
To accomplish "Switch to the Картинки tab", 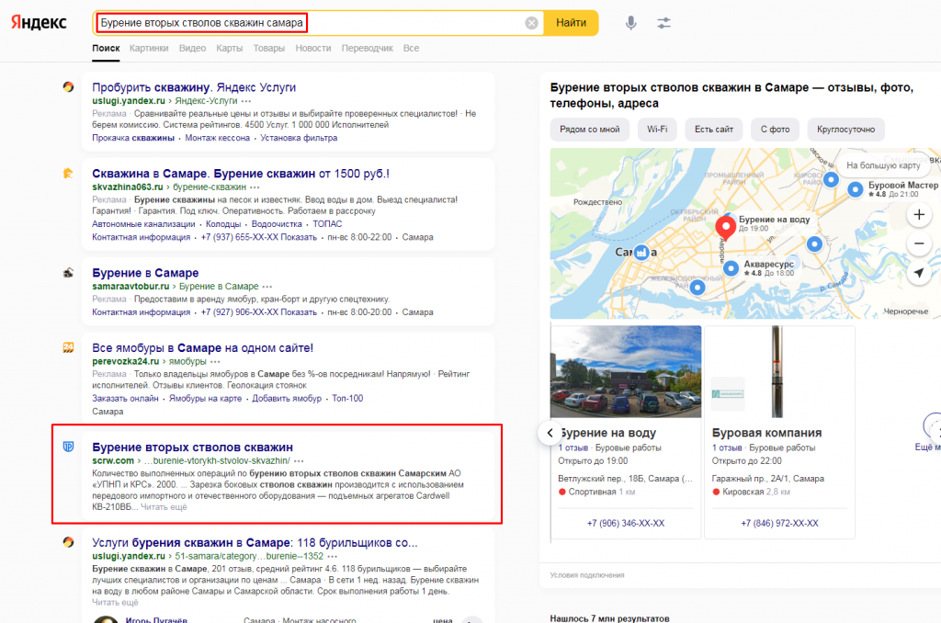I will [149, 48].
